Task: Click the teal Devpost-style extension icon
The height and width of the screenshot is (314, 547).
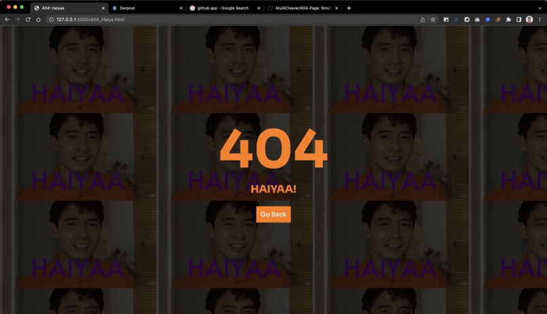Action: (x=456, y=20)
